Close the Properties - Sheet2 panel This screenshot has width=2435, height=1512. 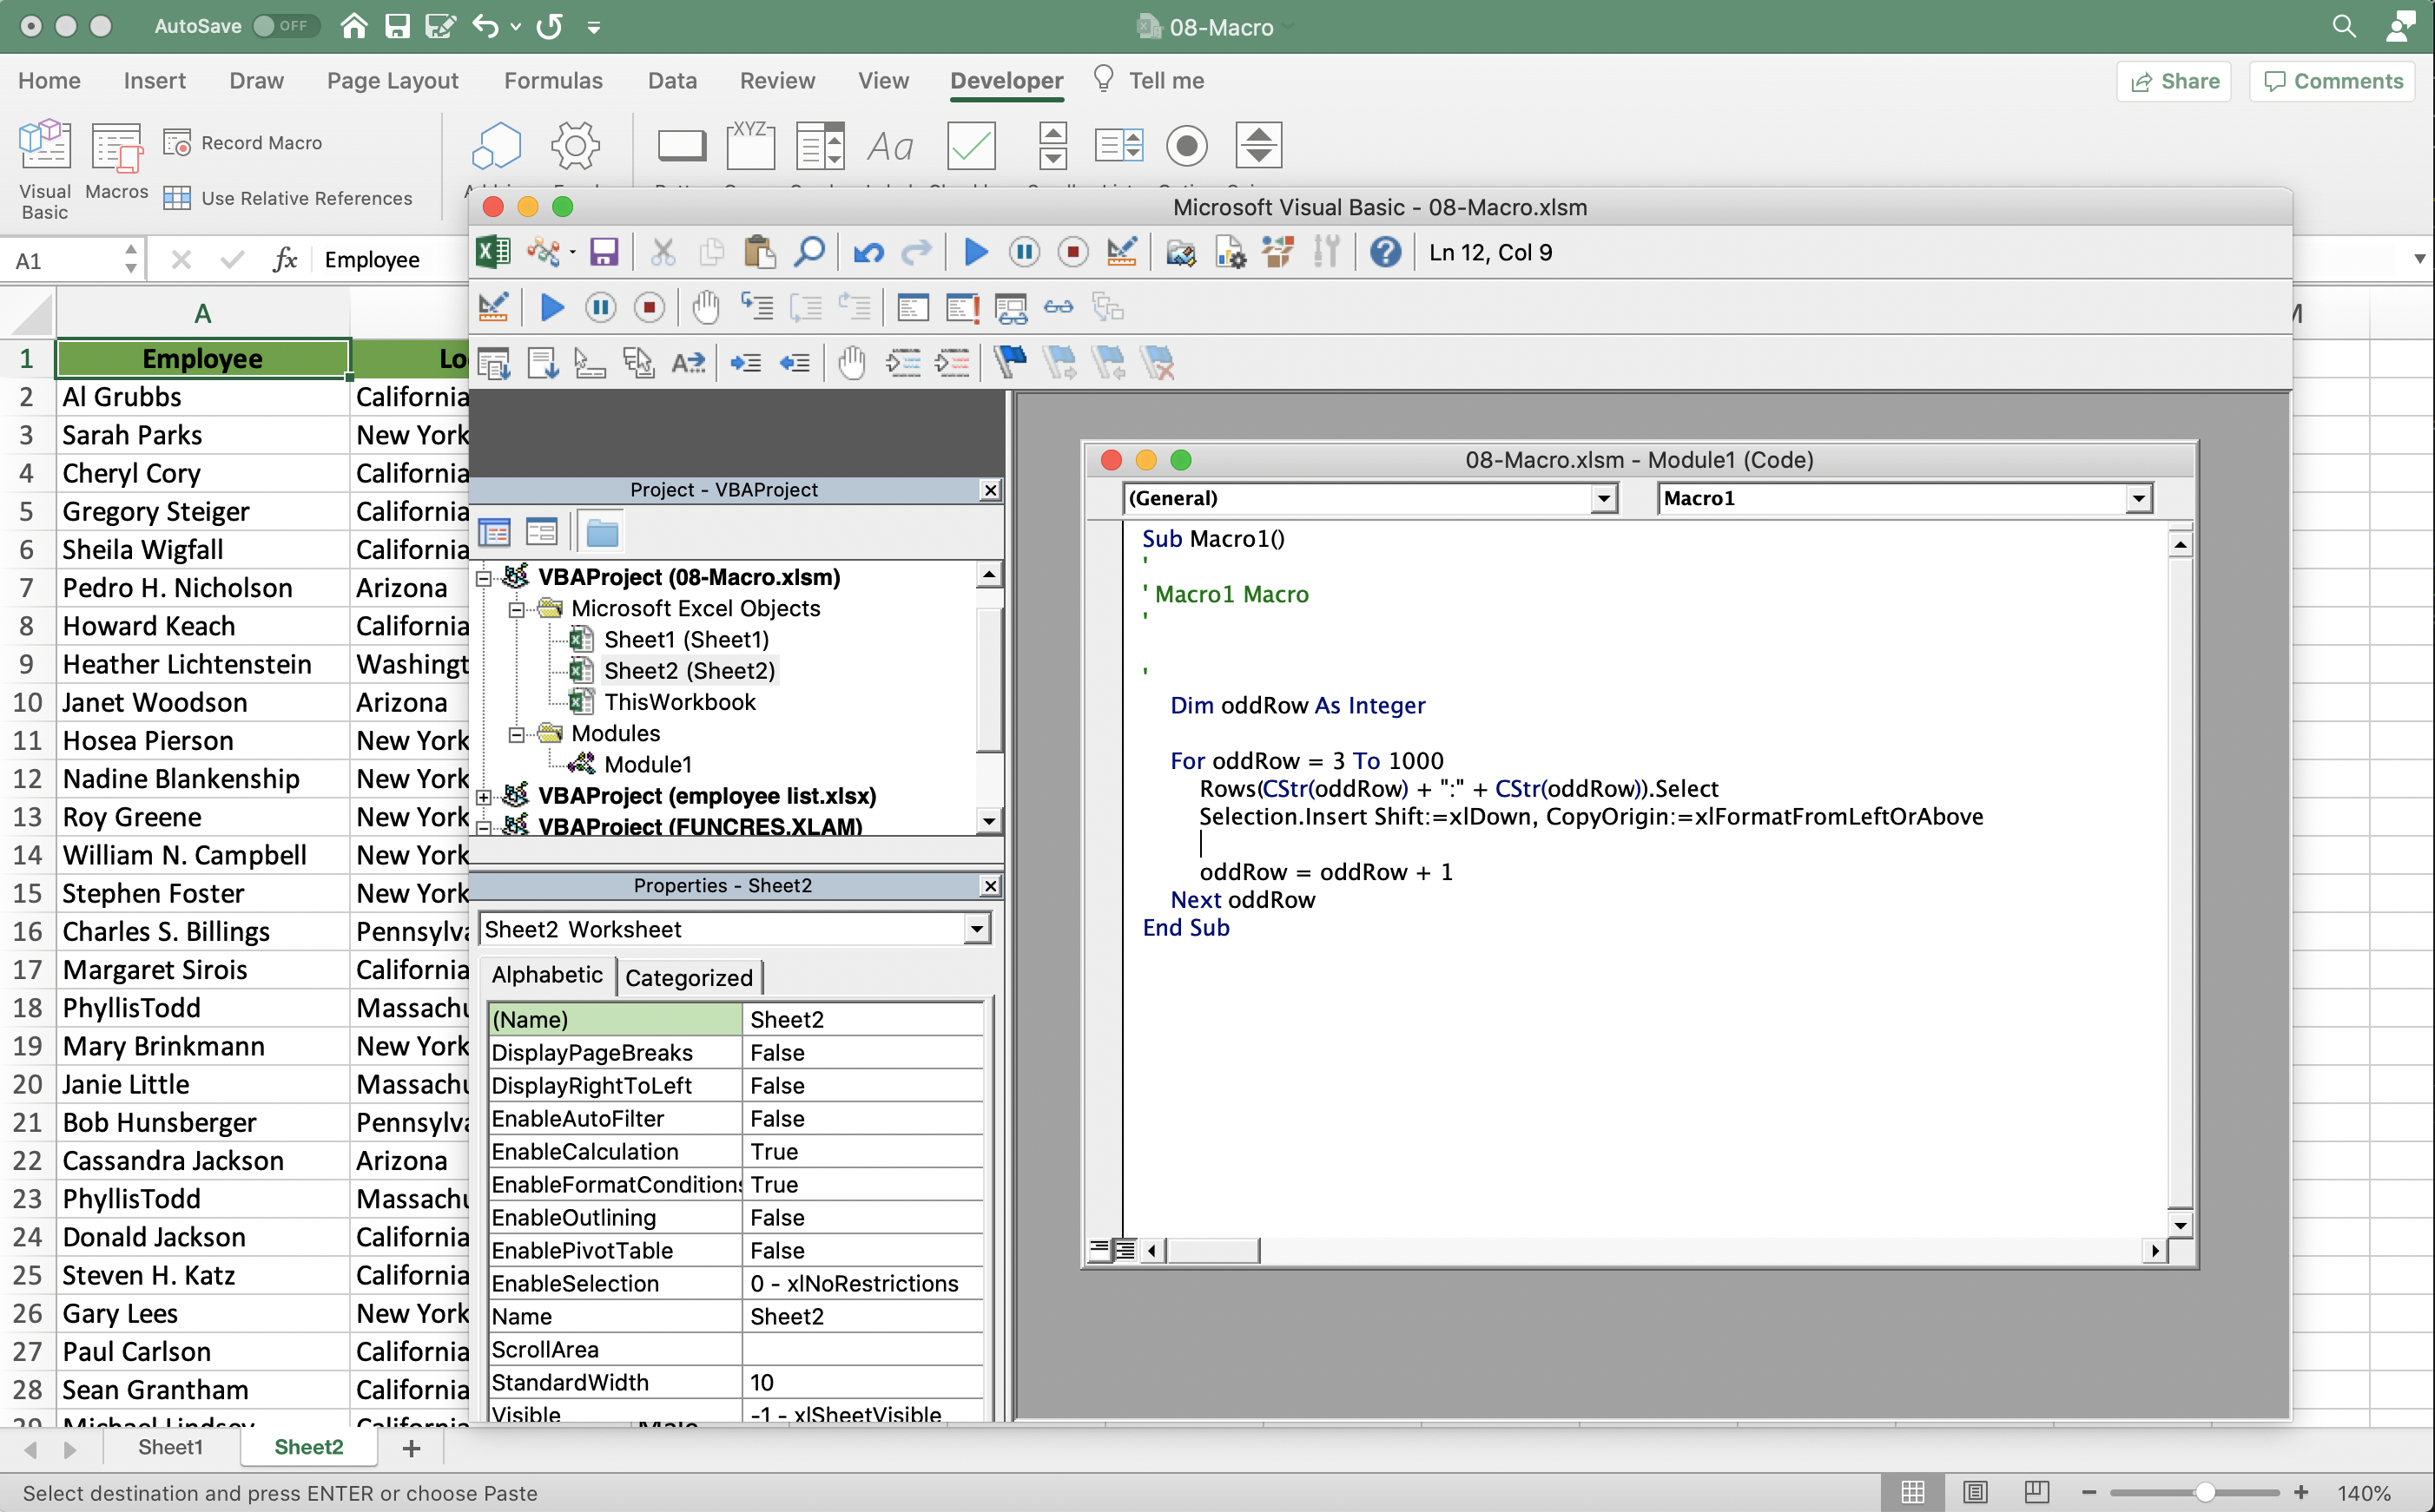point(989,886)
